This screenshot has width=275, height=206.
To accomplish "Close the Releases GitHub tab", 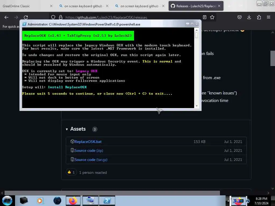I will [219, 6].
